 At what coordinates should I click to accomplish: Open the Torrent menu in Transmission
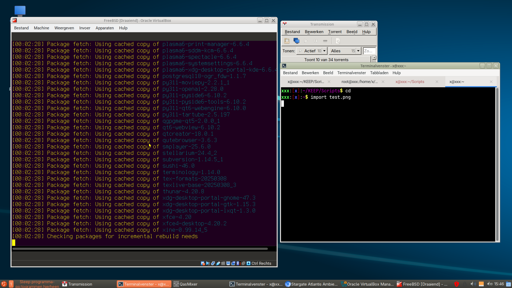point(335,31)
